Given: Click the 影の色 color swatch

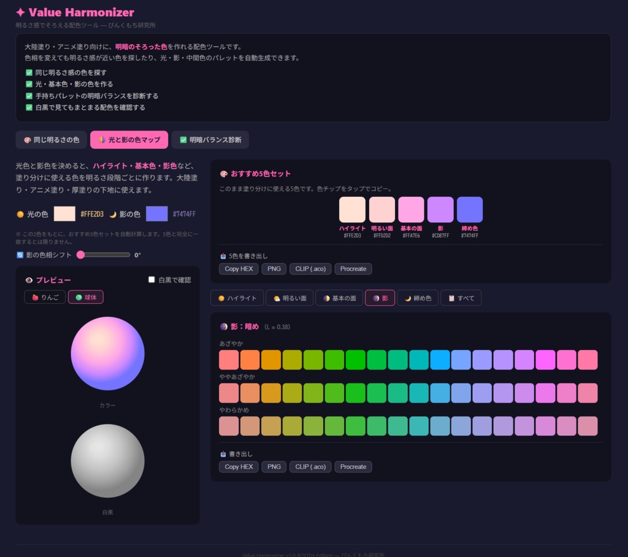Looking at the screenshot, I should 156,214.
